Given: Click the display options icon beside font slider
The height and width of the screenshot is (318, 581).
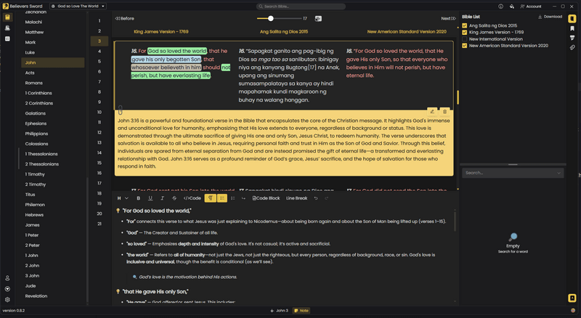Looking at the screenshot, I should pyautogui.click(x=318, y=19).
